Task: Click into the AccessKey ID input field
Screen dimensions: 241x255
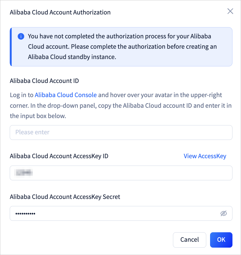Action: (x=121, y=173)
